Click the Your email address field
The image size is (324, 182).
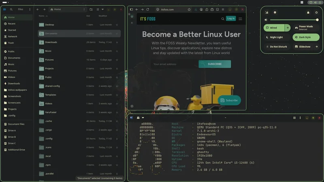[174, 64]
